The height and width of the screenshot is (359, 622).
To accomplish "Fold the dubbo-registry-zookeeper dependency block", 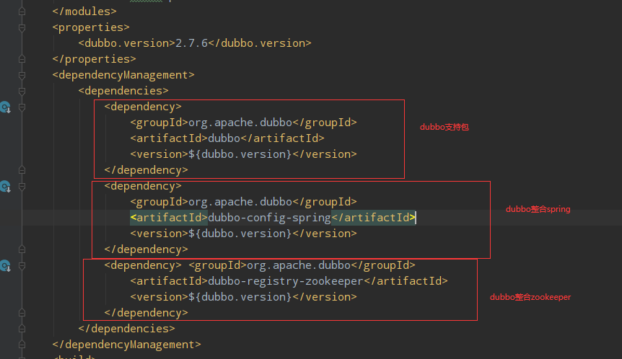I will (22, 265).
